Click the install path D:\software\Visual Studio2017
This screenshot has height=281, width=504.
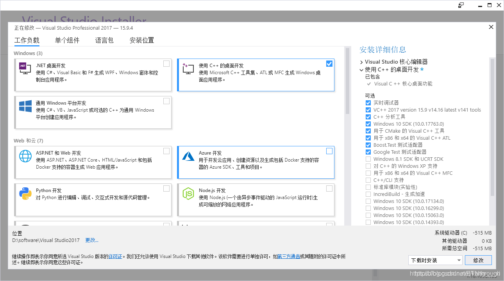(46, 240)
